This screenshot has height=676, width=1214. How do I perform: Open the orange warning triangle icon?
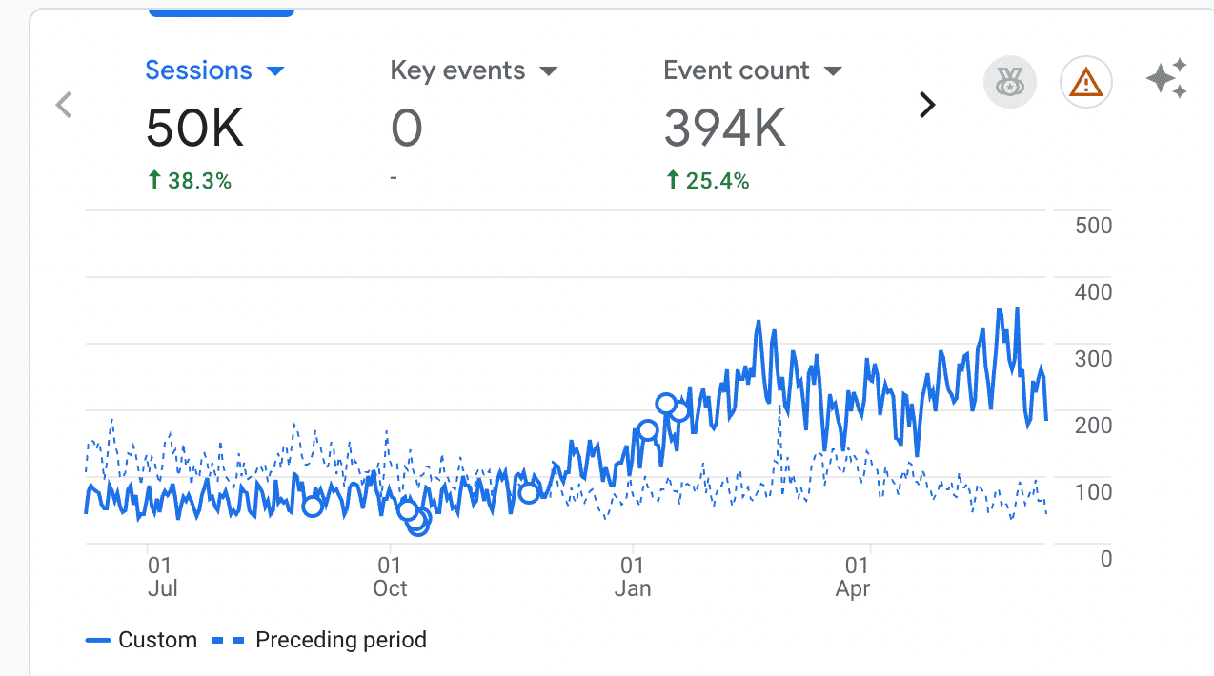[1085, 84]
